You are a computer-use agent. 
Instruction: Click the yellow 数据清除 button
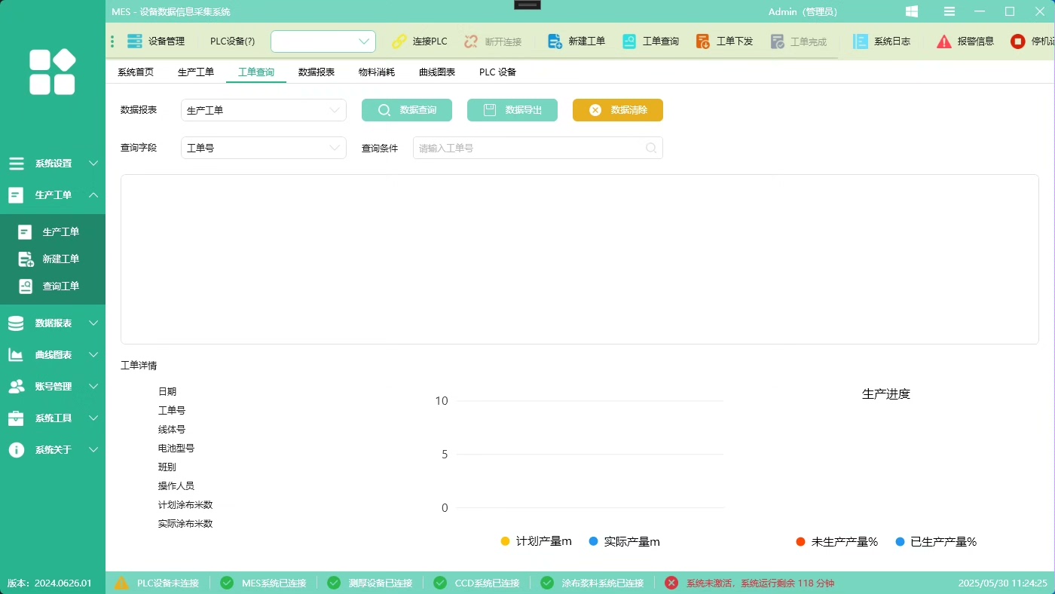tap(618, 110)
